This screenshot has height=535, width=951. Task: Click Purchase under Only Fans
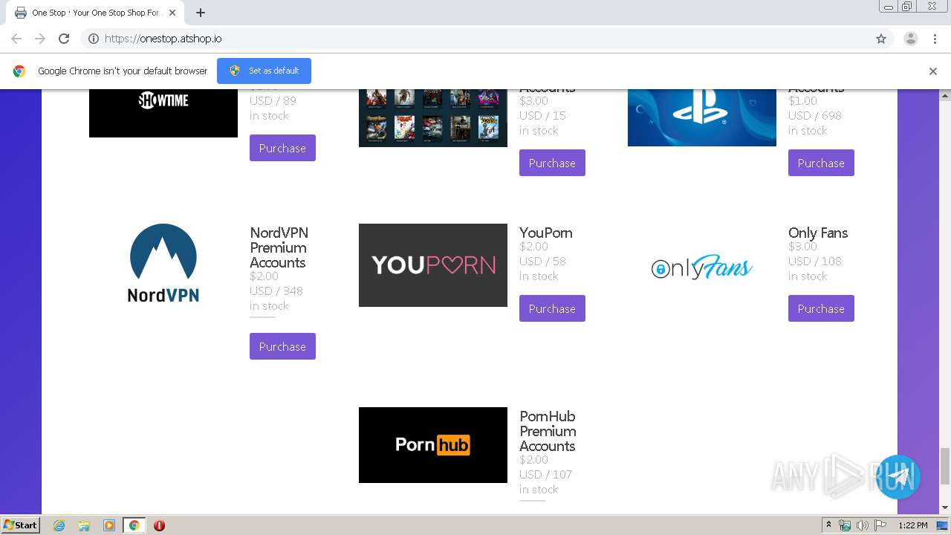coord(821,308)
